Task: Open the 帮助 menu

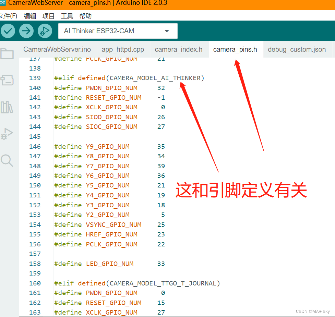Action: pos(85,16)
